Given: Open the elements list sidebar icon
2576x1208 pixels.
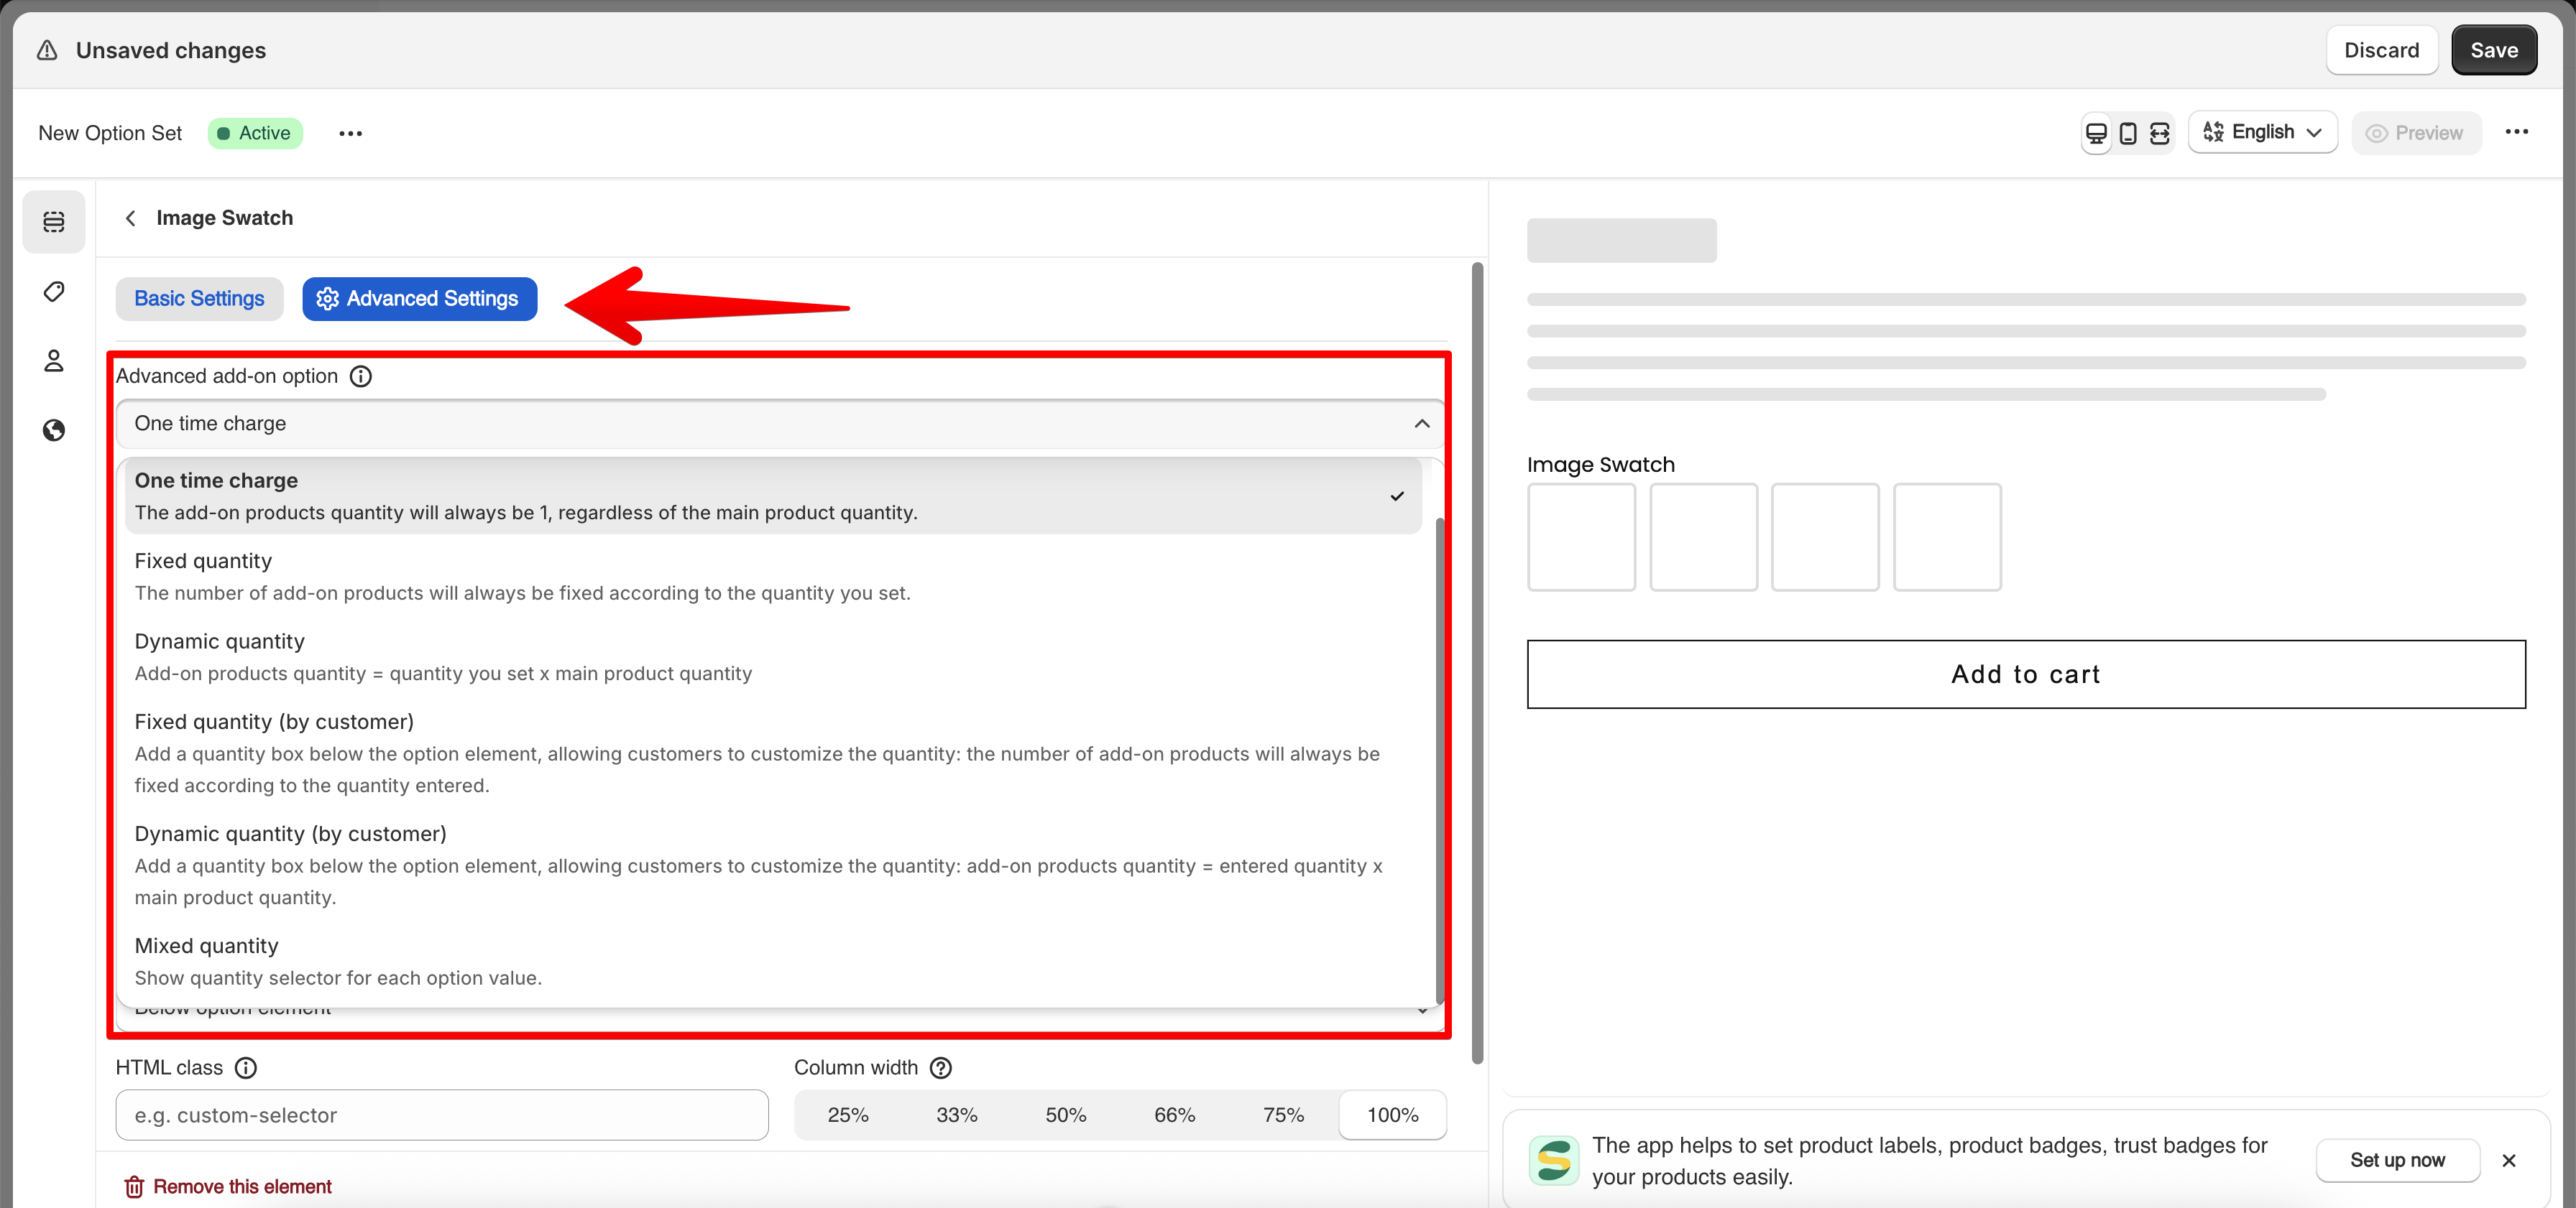Looking at the screenshot, I should point(54,220).
